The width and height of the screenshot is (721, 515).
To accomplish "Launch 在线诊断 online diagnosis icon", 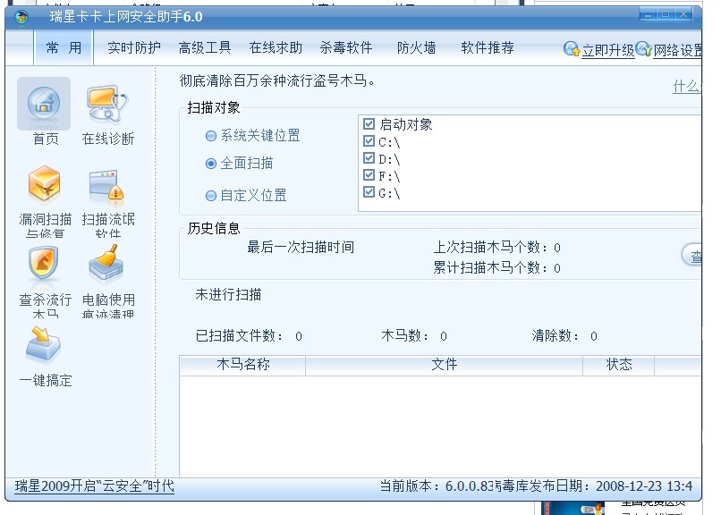I will (107, 104).
